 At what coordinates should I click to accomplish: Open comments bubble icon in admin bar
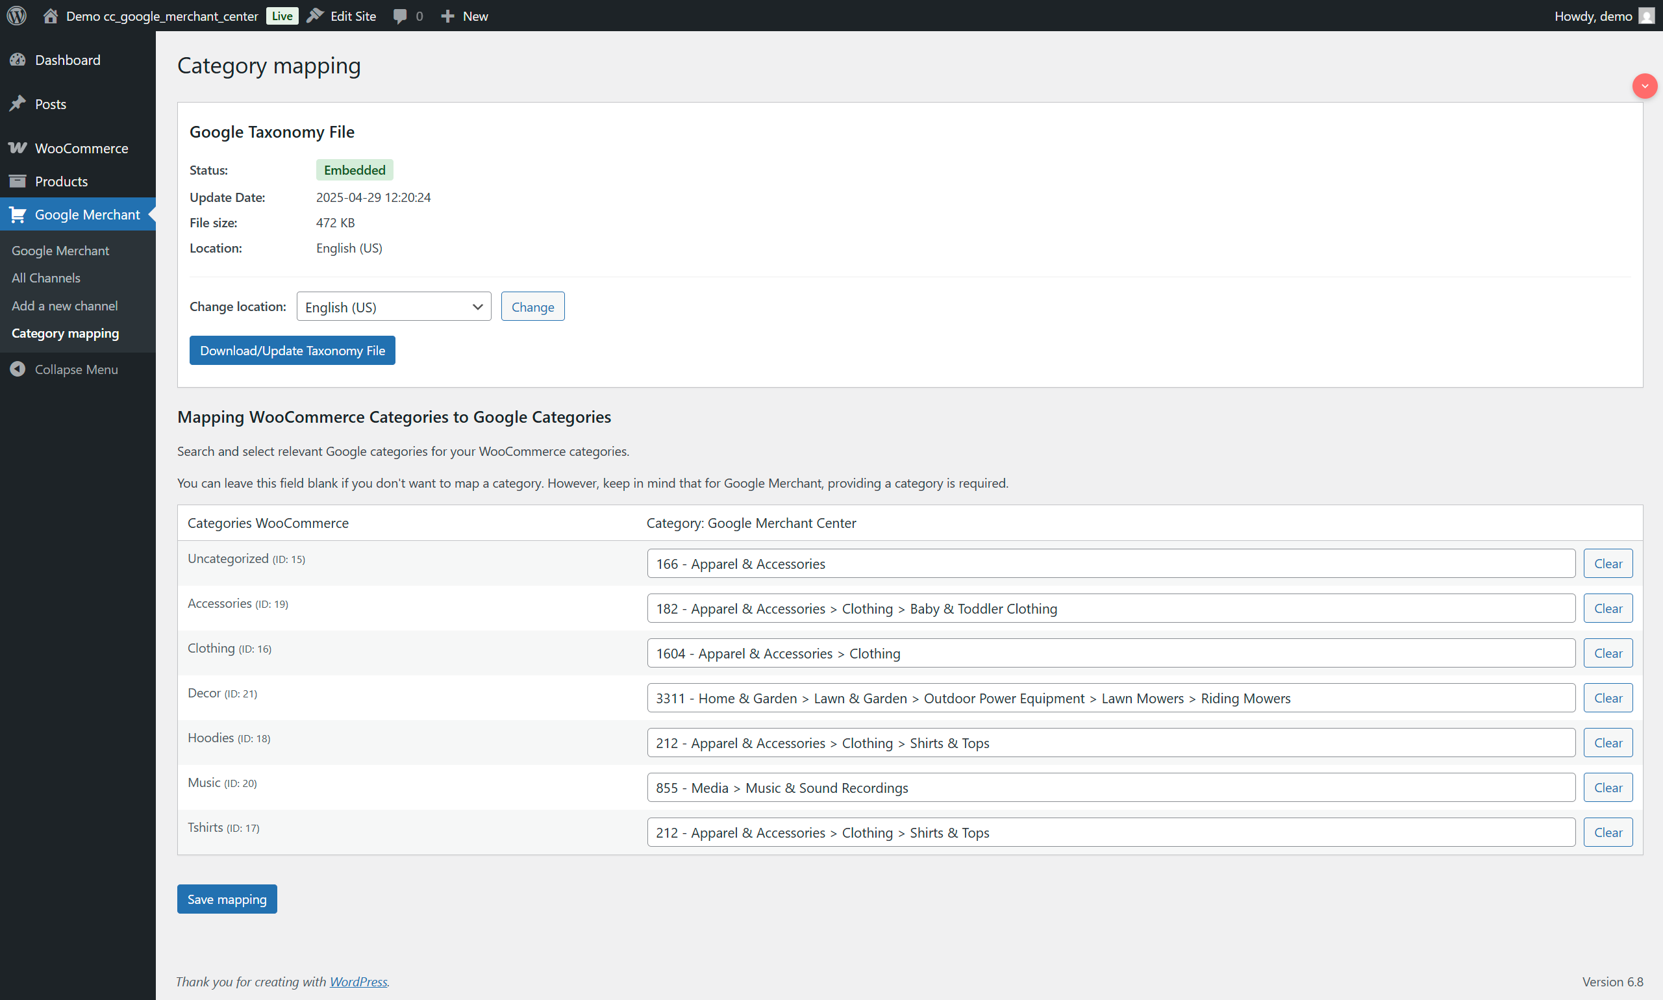pos(400,16)
